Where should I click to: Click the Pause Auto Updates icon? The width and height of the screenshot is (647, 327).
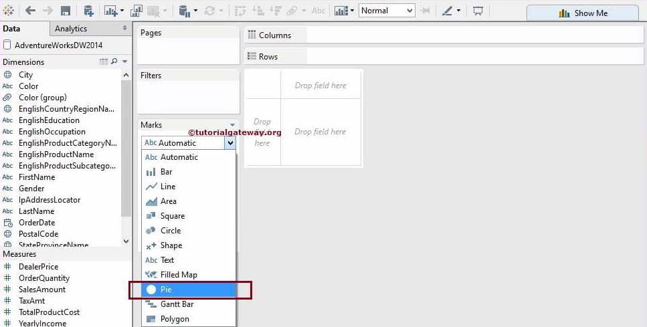tap(184, 11)
